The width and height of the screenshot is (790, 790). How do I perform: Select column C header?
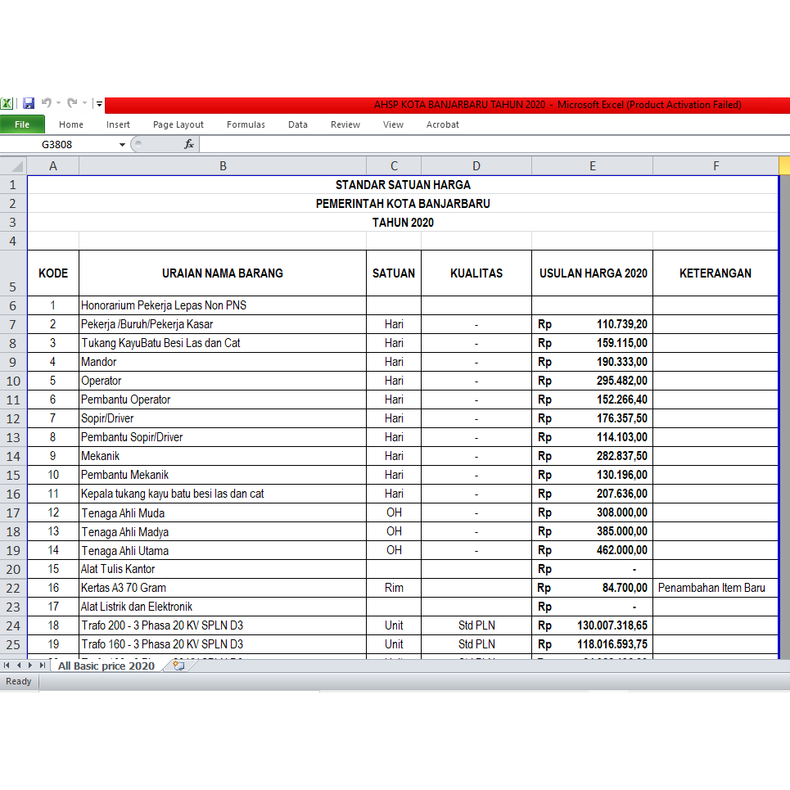tap(394, 165)
